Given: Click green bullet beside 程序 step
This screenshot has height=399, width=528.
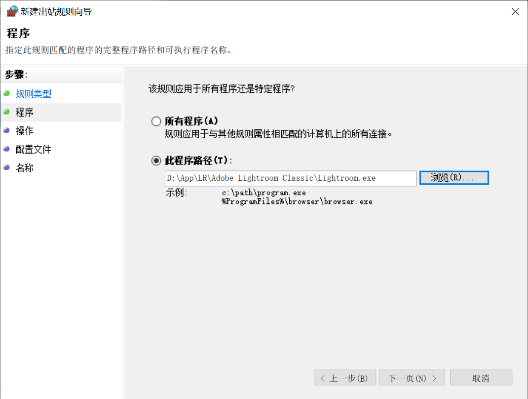Looking at the screenshot, I should pyautogui.click(x=7, y=112).
